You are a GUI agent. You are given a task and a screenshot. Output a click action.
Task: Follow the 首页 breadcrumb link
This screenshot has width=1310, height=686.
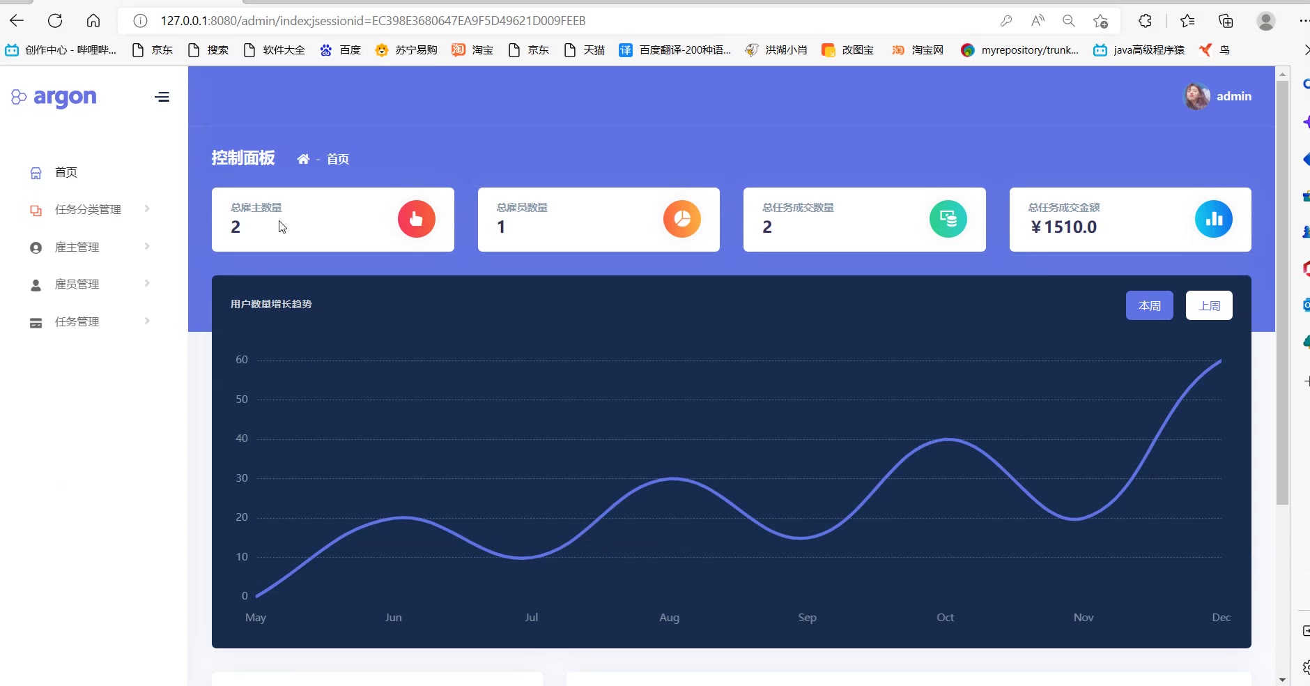coord(338,159)
